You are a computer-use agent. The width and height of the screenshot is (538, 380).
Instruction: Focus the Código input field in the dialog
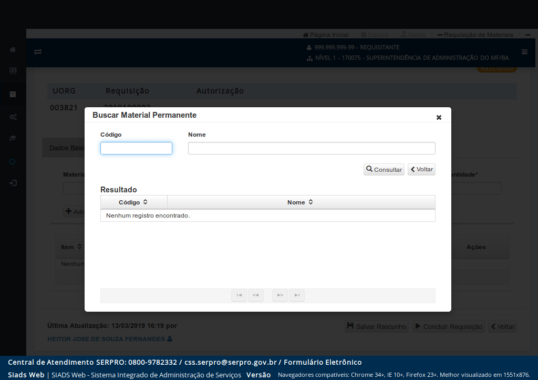click(136, 148)
